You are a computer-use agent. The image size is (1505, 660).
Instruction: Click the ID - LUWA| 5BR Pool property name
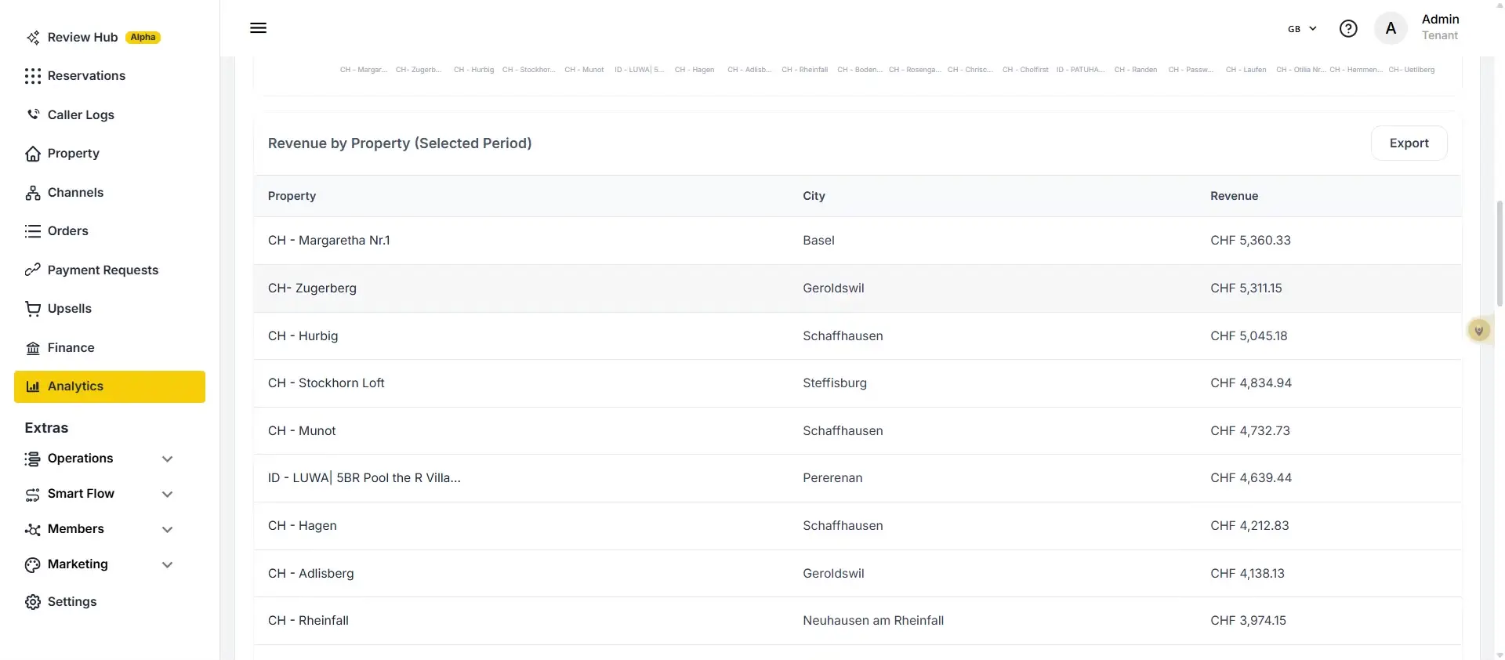tap(364, 478)
